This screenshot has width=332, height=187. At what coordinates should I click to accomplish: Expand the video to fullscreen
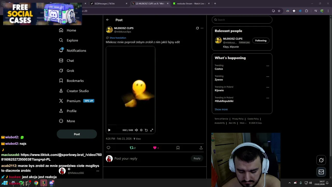(x=152, y=130)
